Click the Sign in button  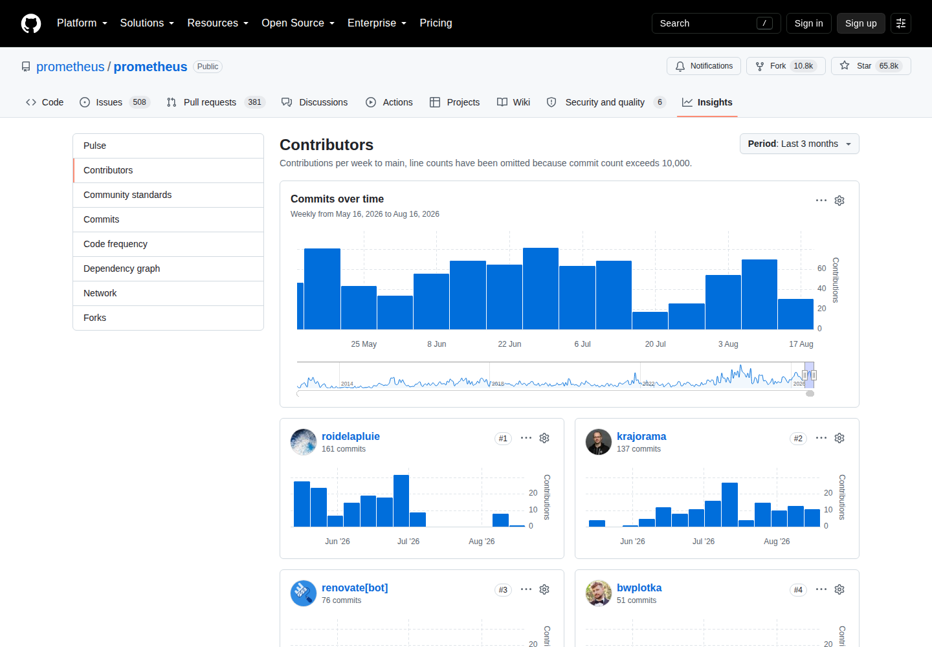click(x=808, y=23)
